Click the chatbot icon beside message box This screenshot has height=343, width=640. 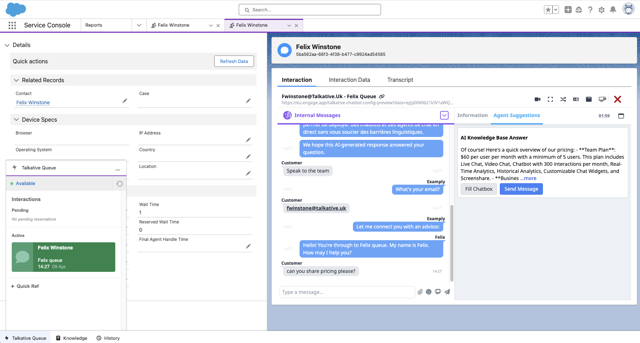point(438,292)
